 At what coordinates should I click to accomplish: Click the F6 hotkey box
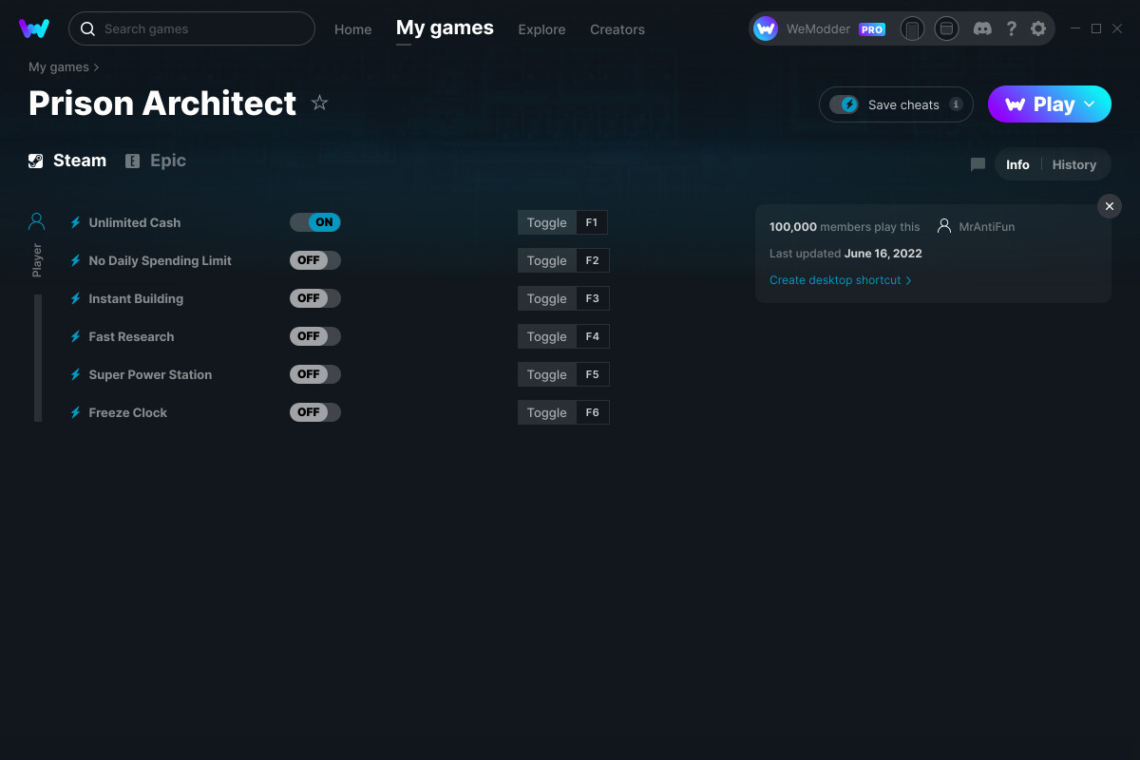pos(593,412)
